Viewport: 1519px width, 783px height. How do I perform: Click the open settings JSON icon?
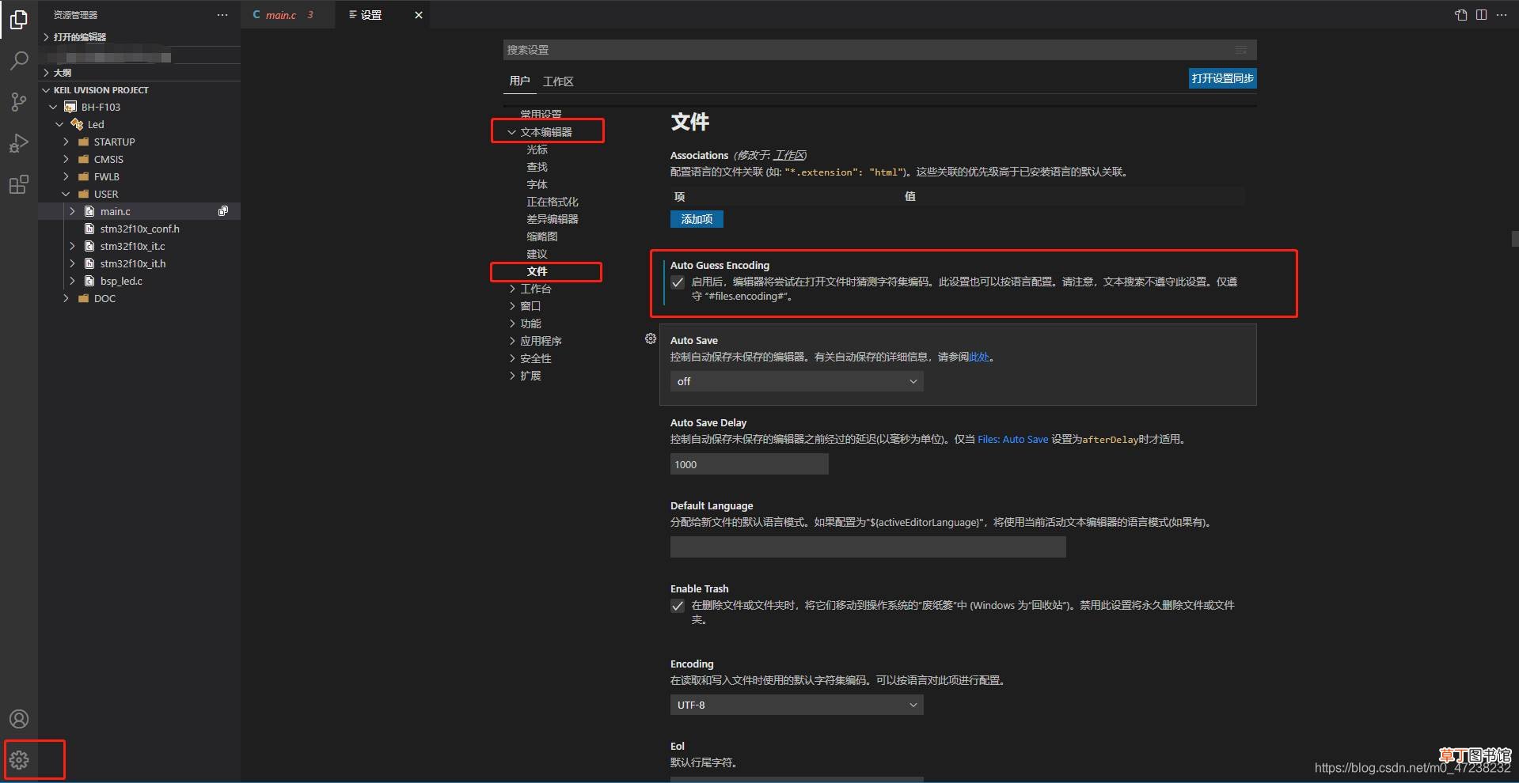pyautogui.click(x=1461, y=15)
